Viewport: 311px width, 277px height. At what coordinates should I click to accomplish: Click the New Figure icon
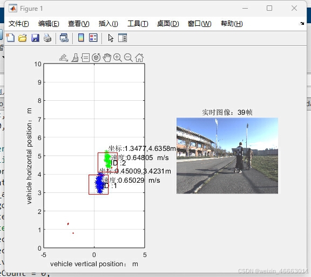10,38
